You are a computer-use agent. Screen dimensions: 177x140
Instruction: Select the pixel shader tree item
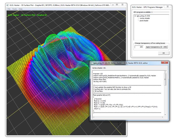(144, 21)
